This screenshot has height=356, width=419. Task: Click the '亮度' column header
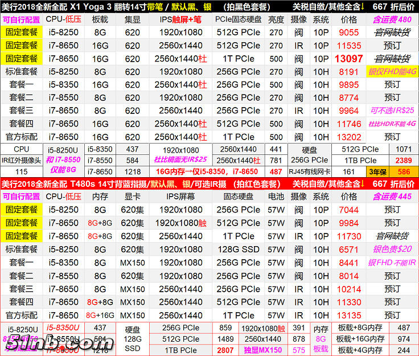tap(276, 19)
